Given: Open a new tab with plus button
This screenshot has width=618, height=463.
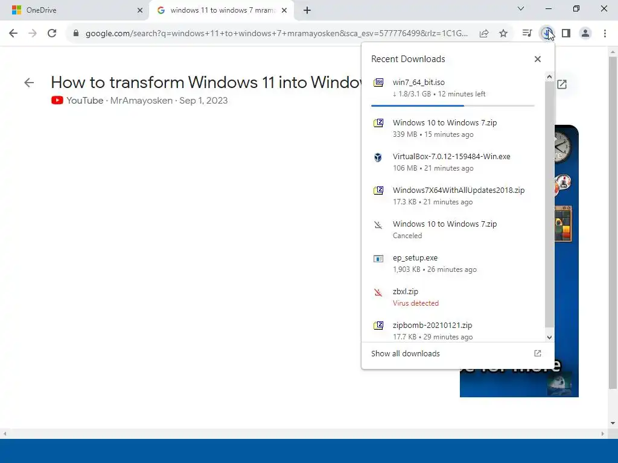Looking at the screenshot, I should [x=307, y=10].
